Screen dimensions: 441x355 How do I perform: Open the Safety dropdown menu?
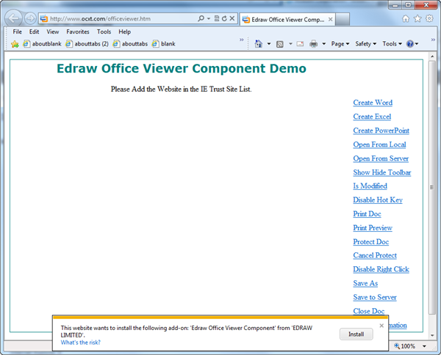coord(365,44)
